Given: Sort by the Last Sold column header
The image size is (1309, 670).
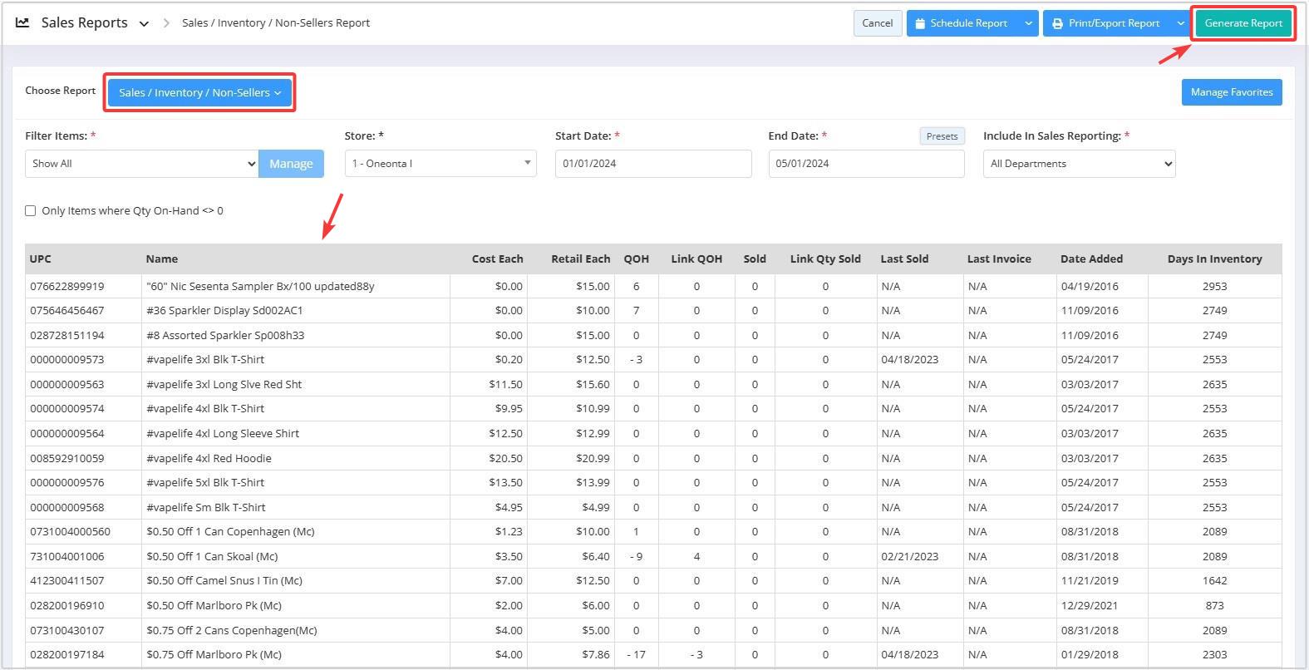Looking at the screenshot, I should coord(904,259).
